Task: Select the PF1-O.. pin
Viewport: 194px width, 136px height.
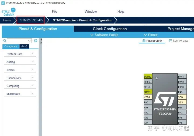Action: [x=148, y=87]
